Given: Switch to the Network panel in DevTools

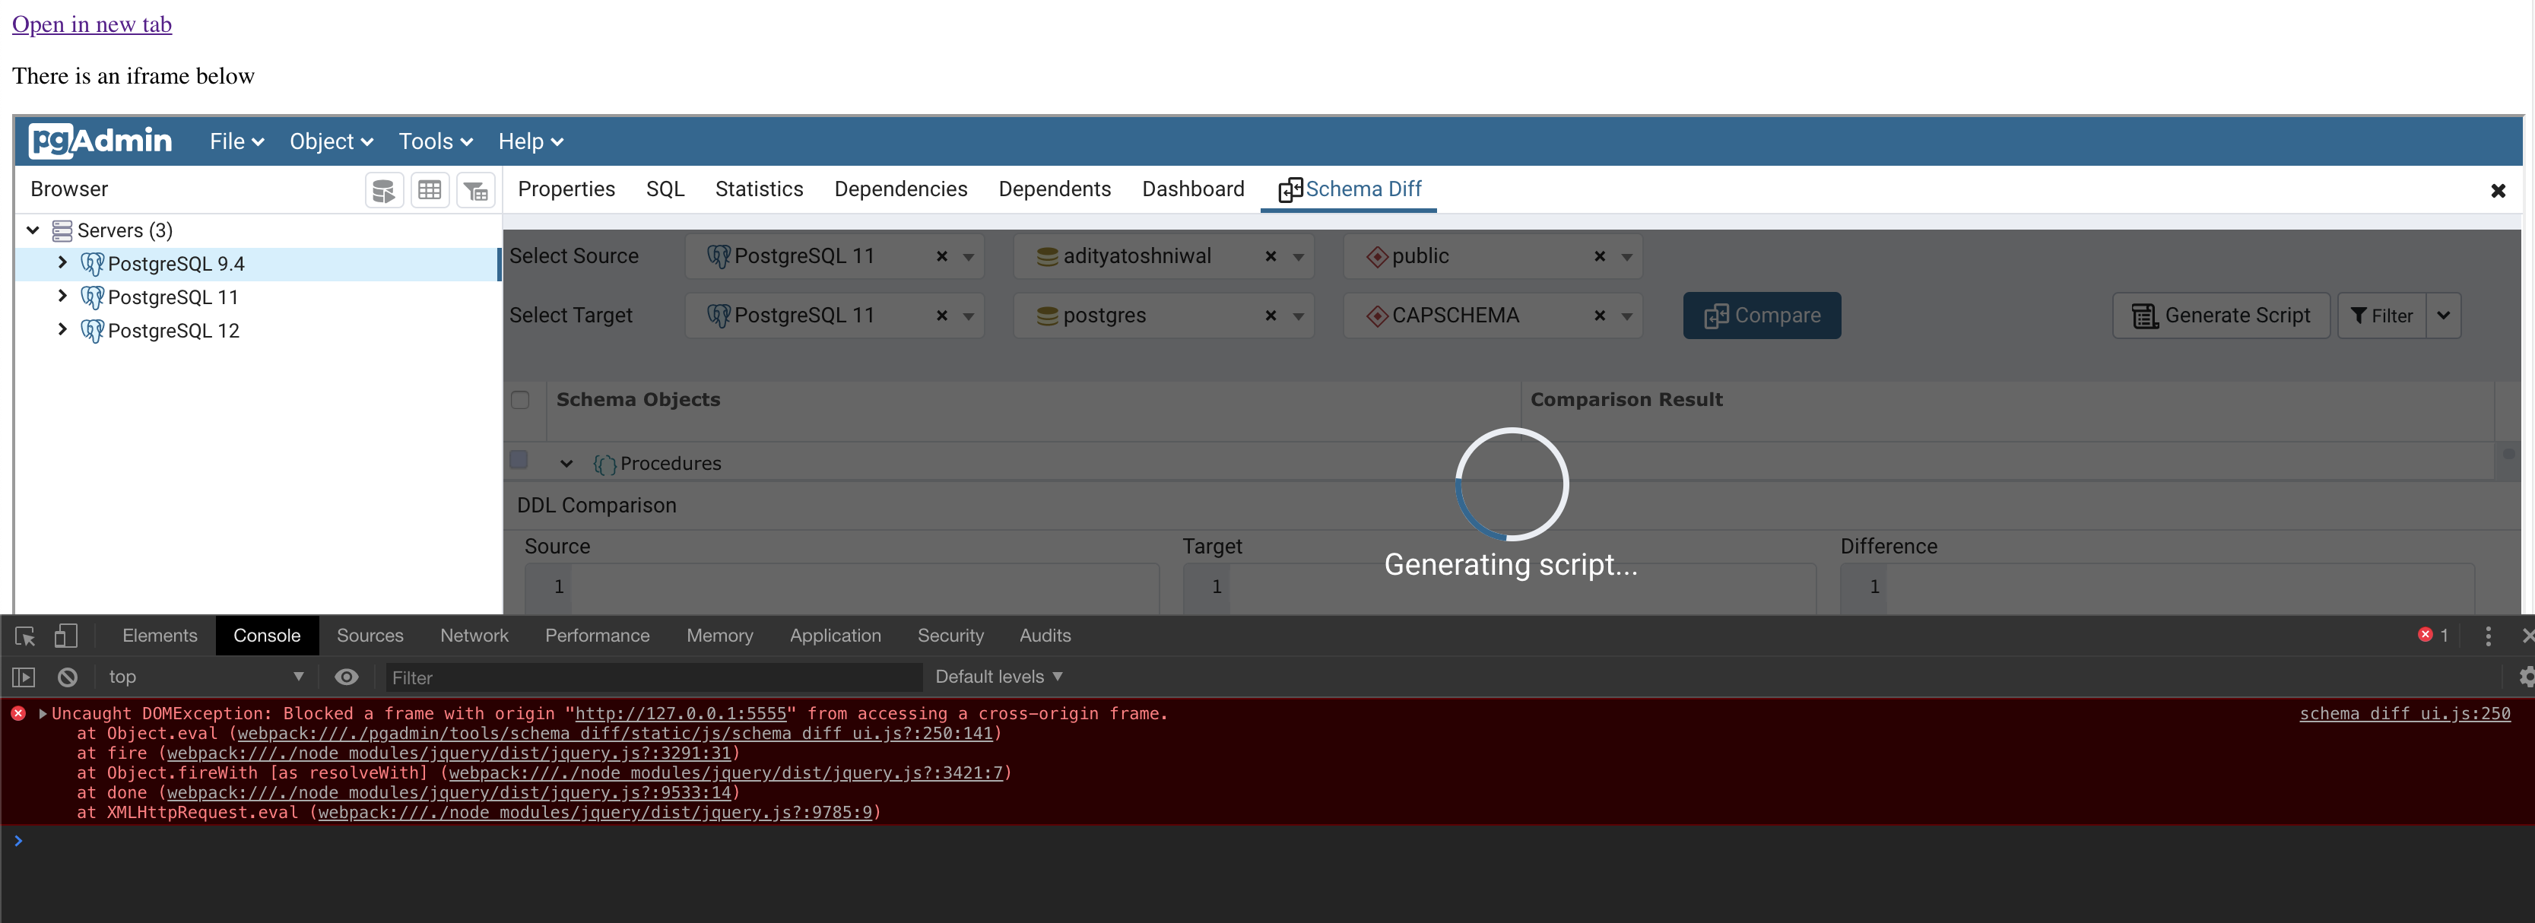Looking at the screenshot, I should click(474, 636).
